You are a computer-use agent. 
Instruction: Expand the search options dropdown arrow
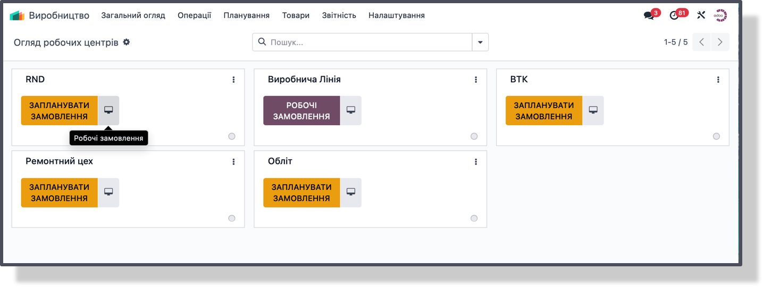click(x=480, y=42)
